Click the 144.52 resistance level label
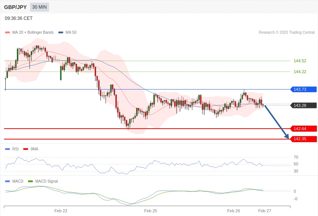Viewport: 318px width, 216px height. (x=300, y=61)
